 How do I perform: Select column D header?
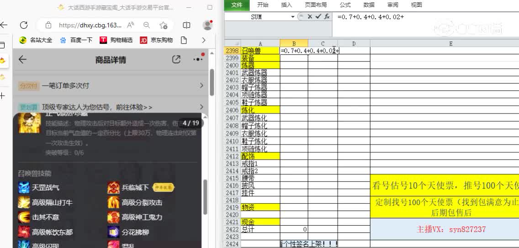coord(354,43)
